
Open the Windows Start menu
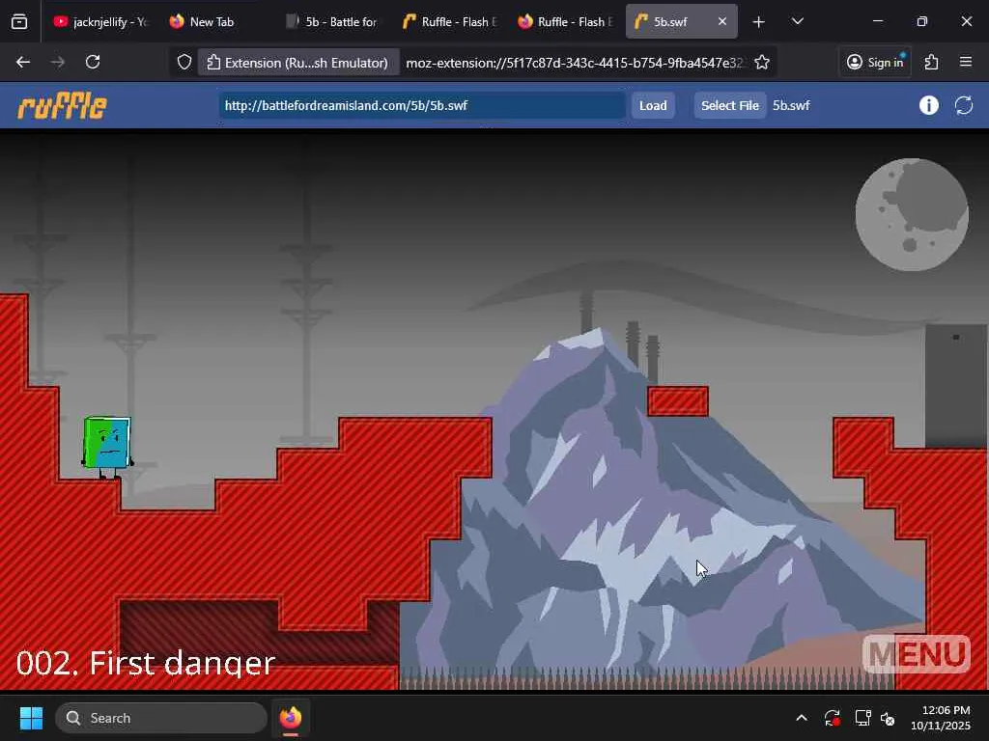pos(31,718)
